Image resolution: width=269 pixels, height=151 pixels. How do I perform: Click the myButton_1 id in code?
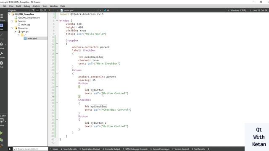[x=98, y=123]
